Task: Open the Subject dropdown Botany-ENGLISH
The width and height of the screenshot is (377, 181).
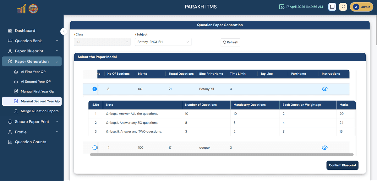Action: coord(163,42)
